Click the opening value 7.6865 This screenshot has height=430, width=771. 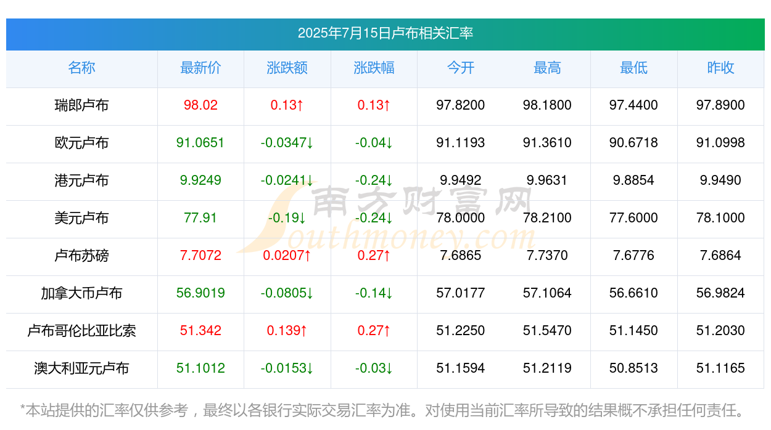461,256
